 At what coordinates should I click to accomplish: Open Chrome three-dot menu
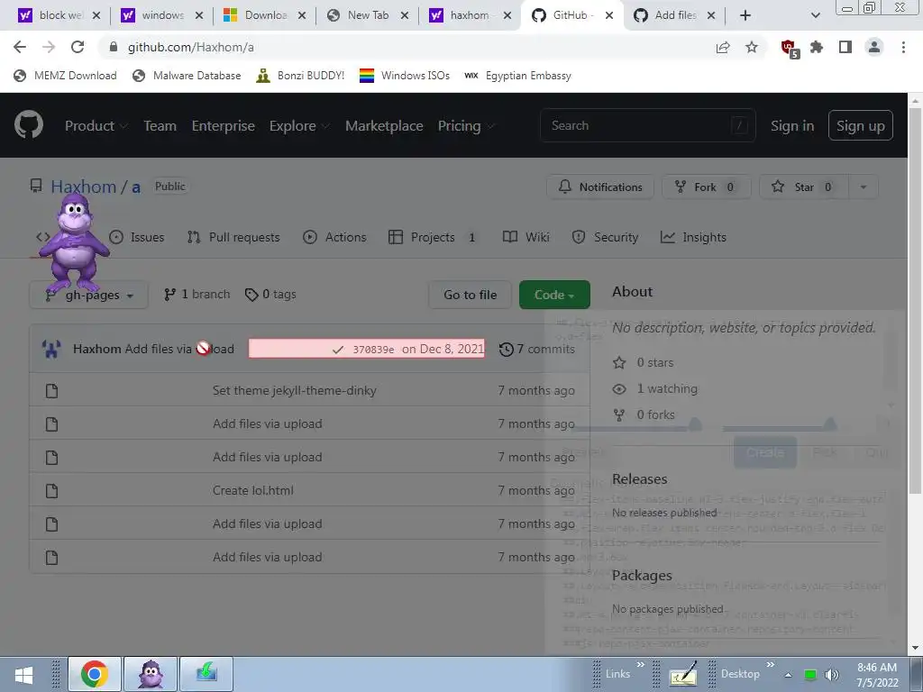pyautogui.click(x=903, y=47)
